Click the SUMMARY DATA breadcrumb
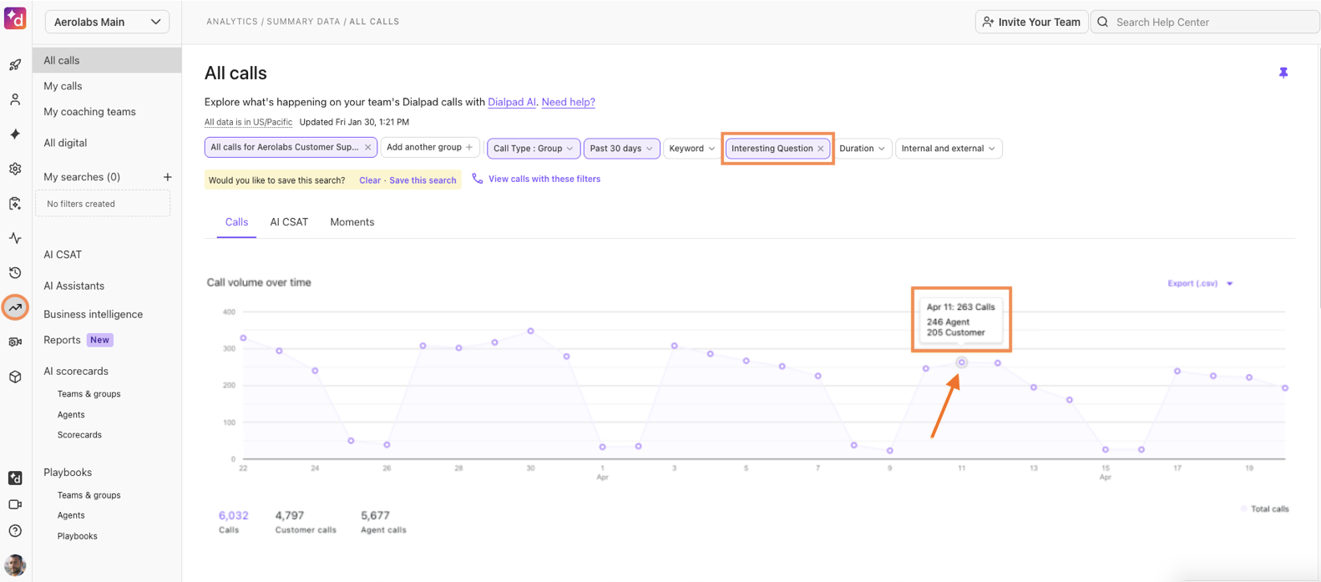 coord(303,22)
